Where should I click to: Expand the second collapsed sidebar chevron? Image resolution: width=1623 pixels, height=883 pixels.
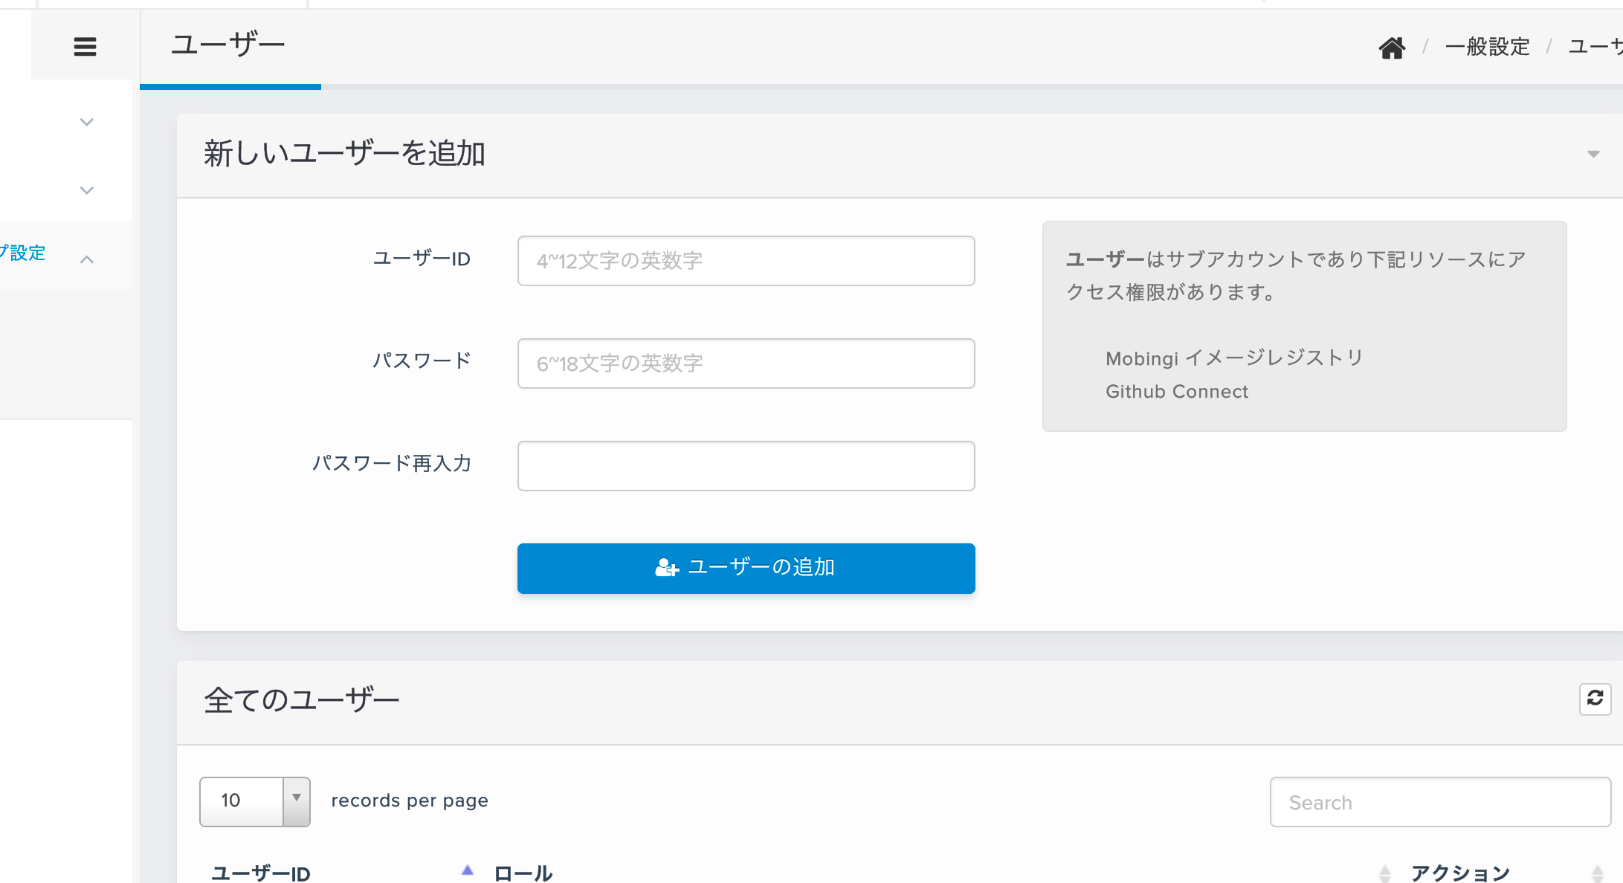coord(87,190)
